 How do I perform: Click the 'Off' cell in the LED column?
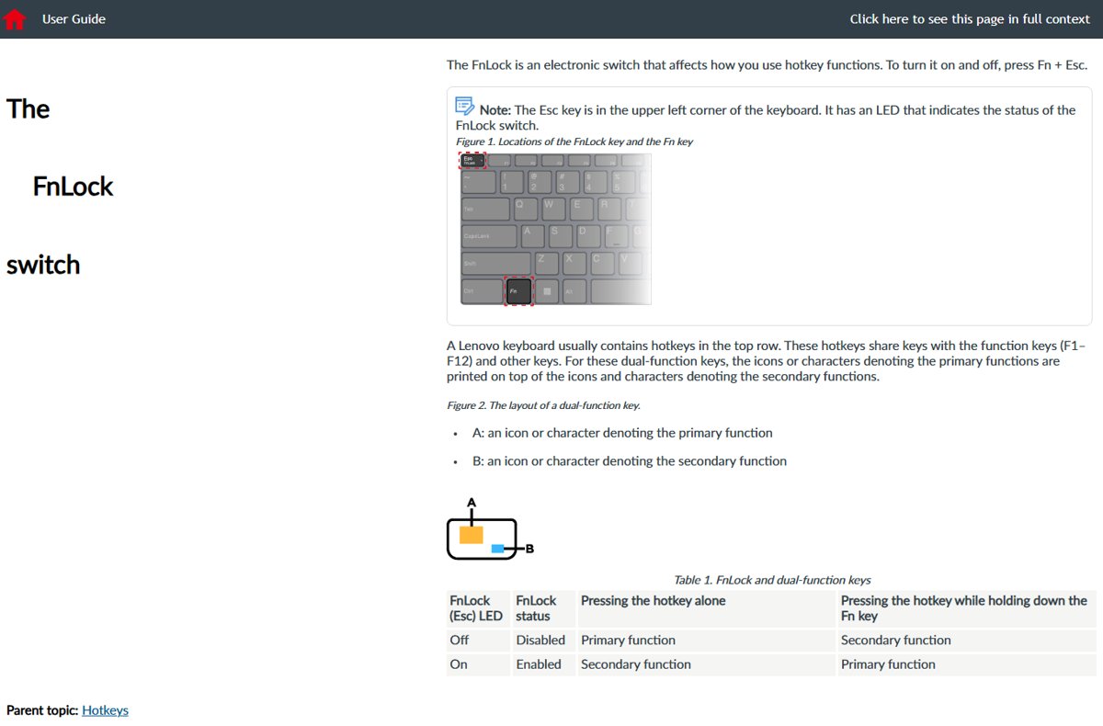tap(478, 641)
